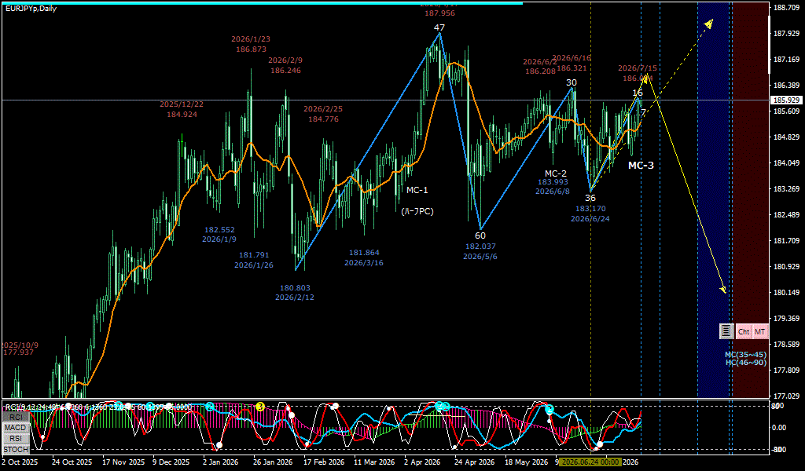Select the MC-1 cycle label
805x471 pixels.
[x=417, y=190]
